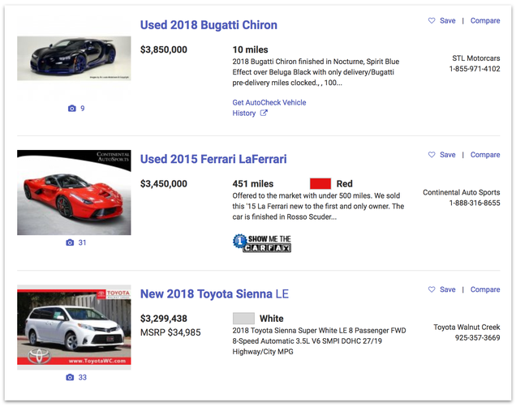Click photo count 9 under Bugatti
Image resolution: width=516 pixels, height=407 pixels.
[83, 109]
